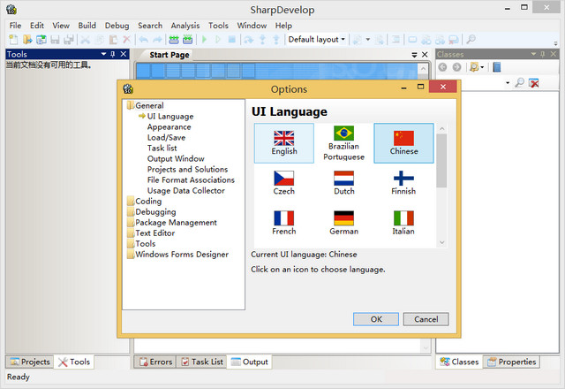Close the Tools panel
This screenshot has height=389, width=565.
124,54
